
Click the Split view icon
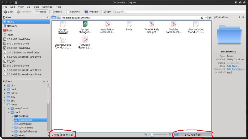(x=104, y=12)
